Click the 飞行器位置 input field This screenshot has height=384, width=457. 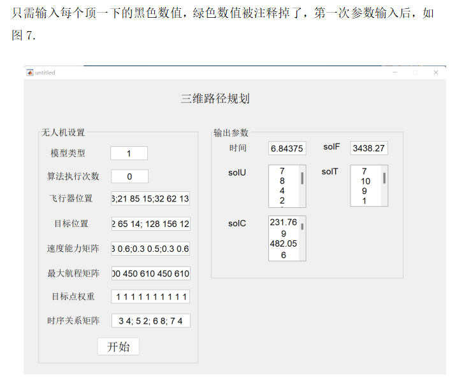150,198
